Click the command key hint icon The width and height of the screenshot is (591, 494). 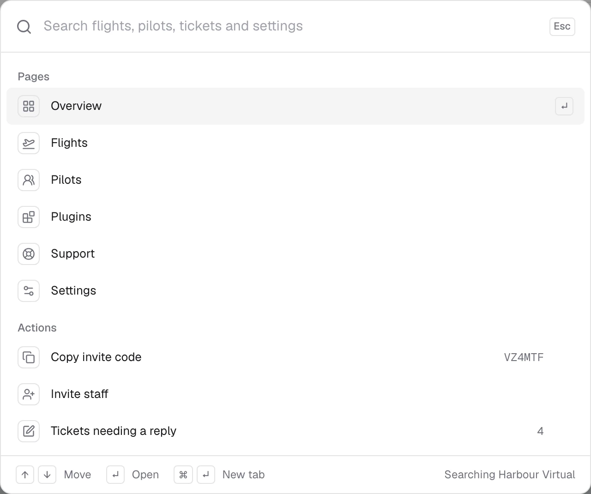183,475
